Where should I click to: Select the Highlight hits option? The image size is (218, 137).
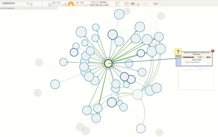pos(94,2)
